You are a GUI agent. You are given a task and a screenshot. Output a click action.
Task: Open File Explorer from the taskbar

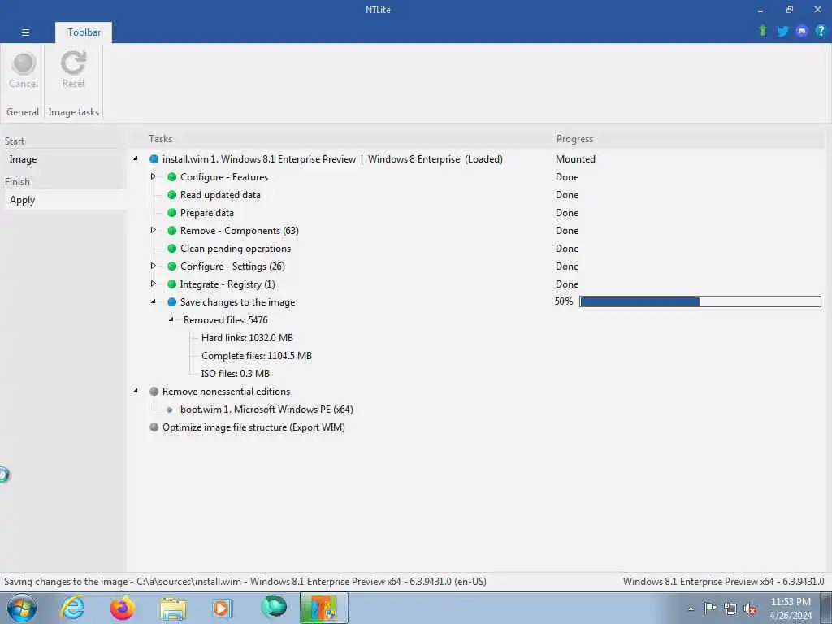click(x=174, y=609)
